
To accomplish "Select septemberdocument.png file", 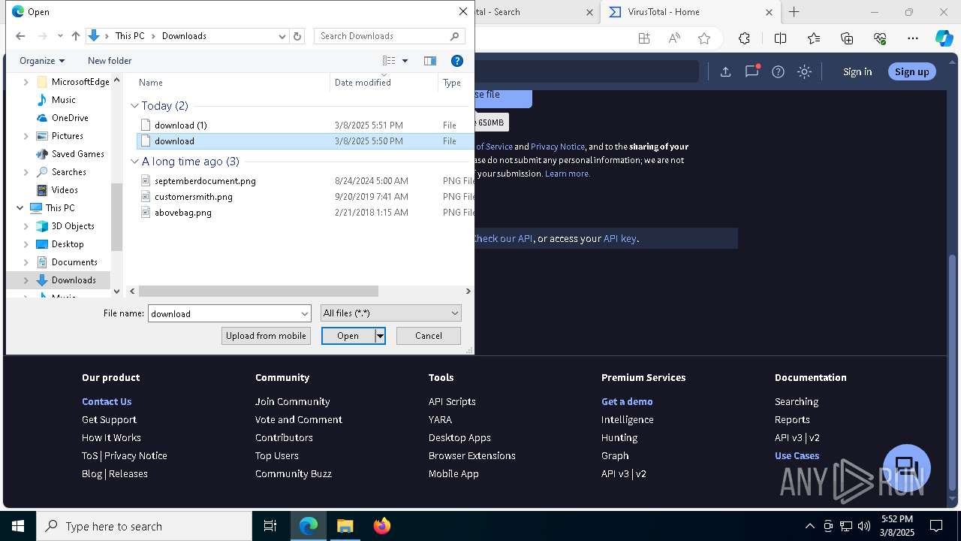I will pyautogui.click(x=205, y=181).
